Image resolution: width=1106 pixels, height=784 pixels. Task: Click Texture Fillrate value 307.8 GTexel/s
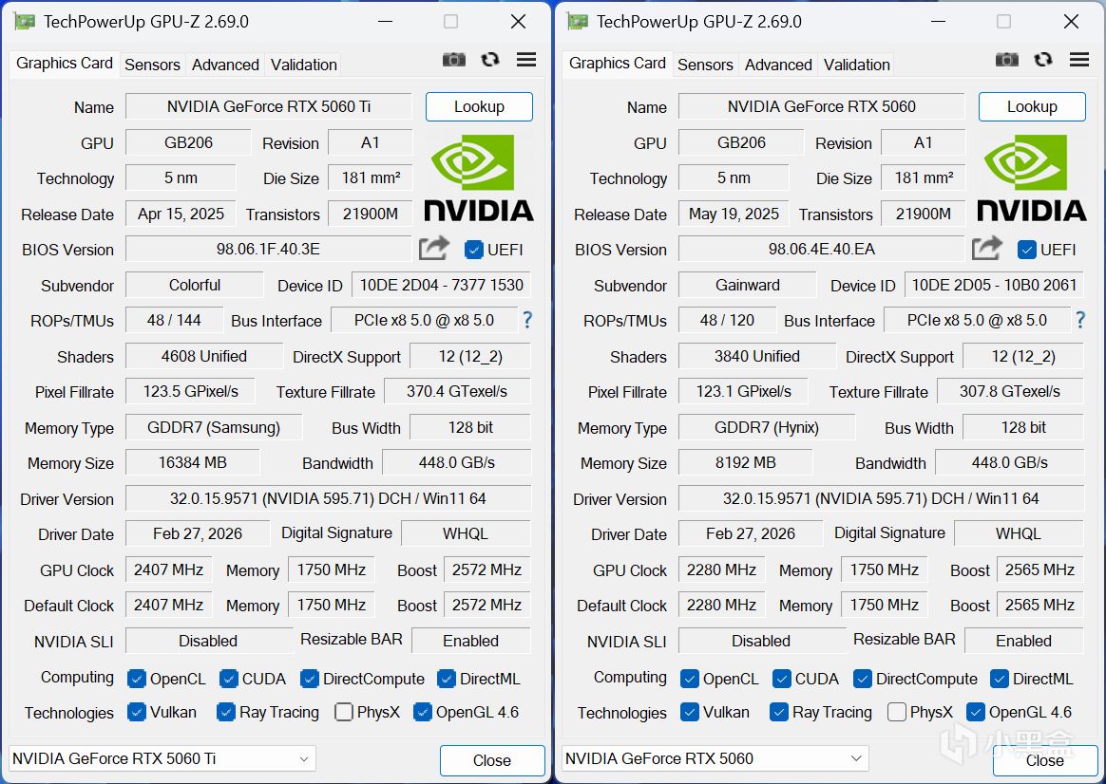click(1010, 392)
